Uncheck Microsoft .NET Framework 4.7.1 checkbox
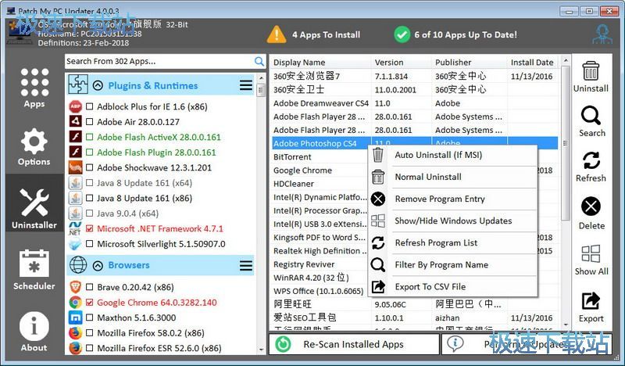625x366 pixels. tap(90, 228)
